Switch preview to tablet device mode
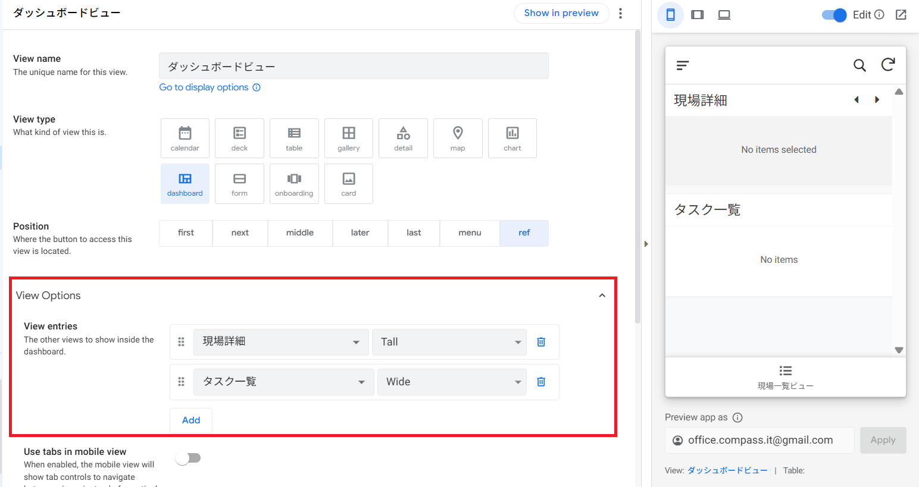The image size is (919, 487). tap(697, 15)
